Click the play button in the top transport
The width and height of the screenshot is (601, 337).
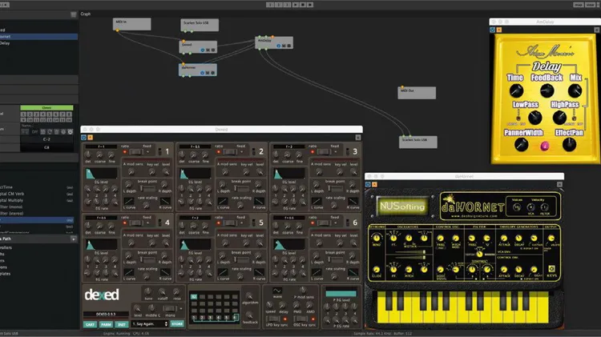click(x=296, y=5)
